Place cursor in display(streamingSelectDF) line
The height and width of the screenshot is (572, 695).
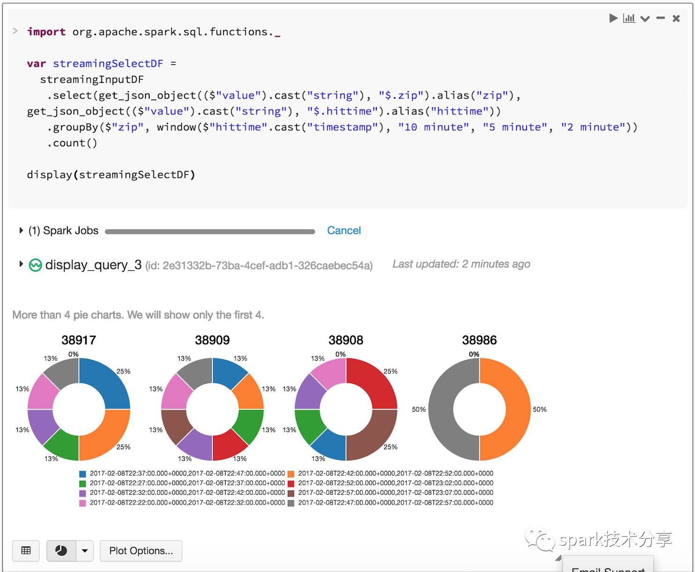pyautogui.click(x=111, y=175)
